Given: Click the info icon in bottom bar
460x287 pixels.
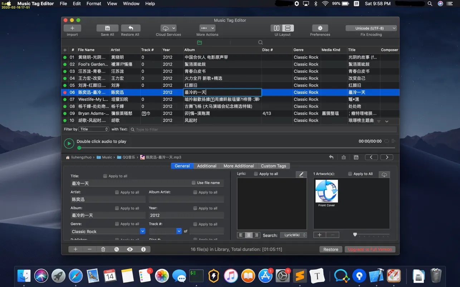Looking at the screenshot, I should coord(143,250).
